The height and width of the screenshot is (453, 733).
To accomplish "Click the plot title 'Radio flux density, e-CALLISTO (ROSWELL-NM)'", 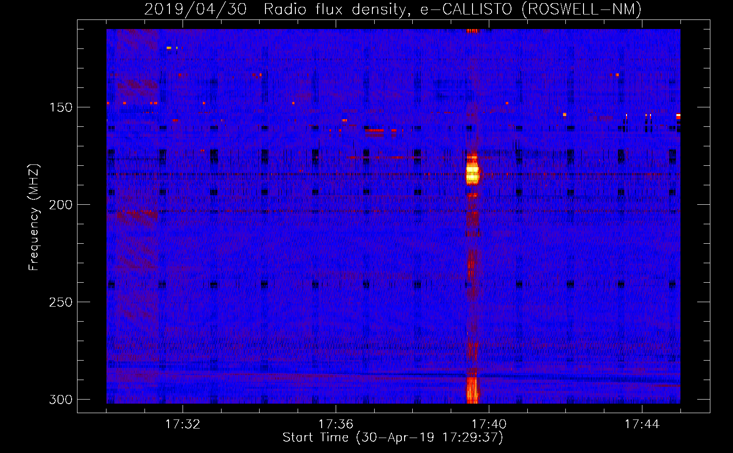I will 453,9.
